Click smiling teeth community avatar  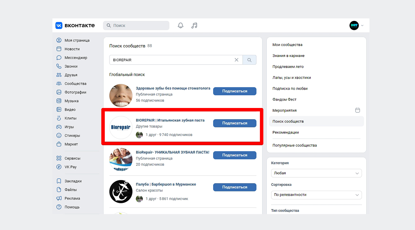(121, 95)
